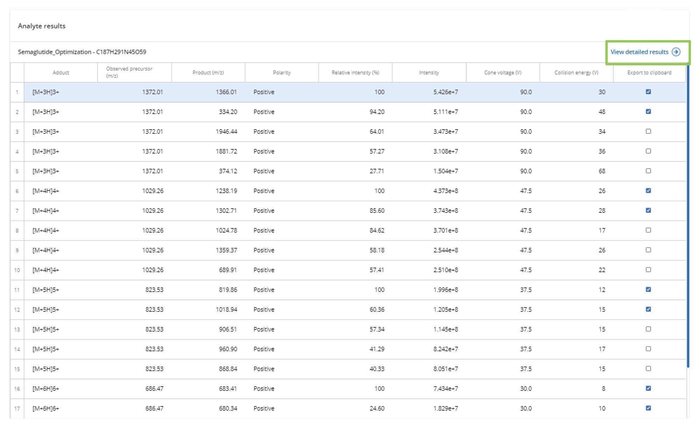Uncheck export for [M+4H]4+ product 1238.19

click(x=649, y=190)
